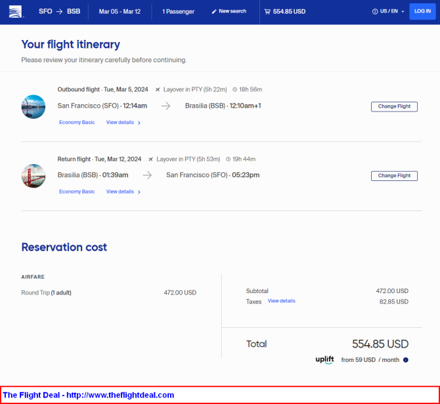Click the Taxes amount '82.85 USD'
This screenshot has width=440, height=404.
(393, 302)
